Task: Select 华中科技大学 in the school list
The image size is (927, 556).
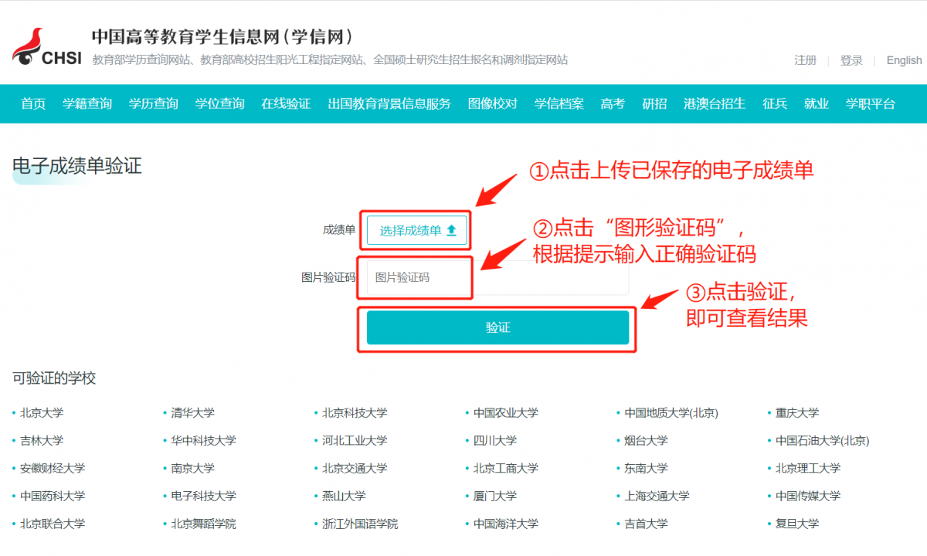Action: [203, 441]
